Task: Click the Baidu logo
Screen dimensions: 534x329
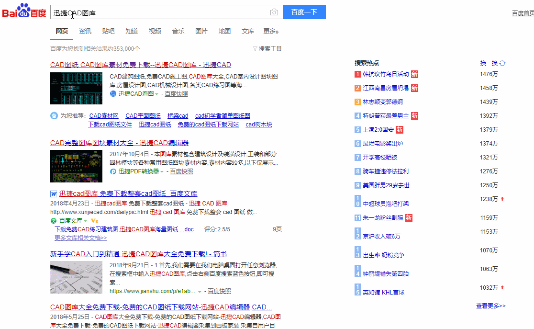Action: click(24, 11)
